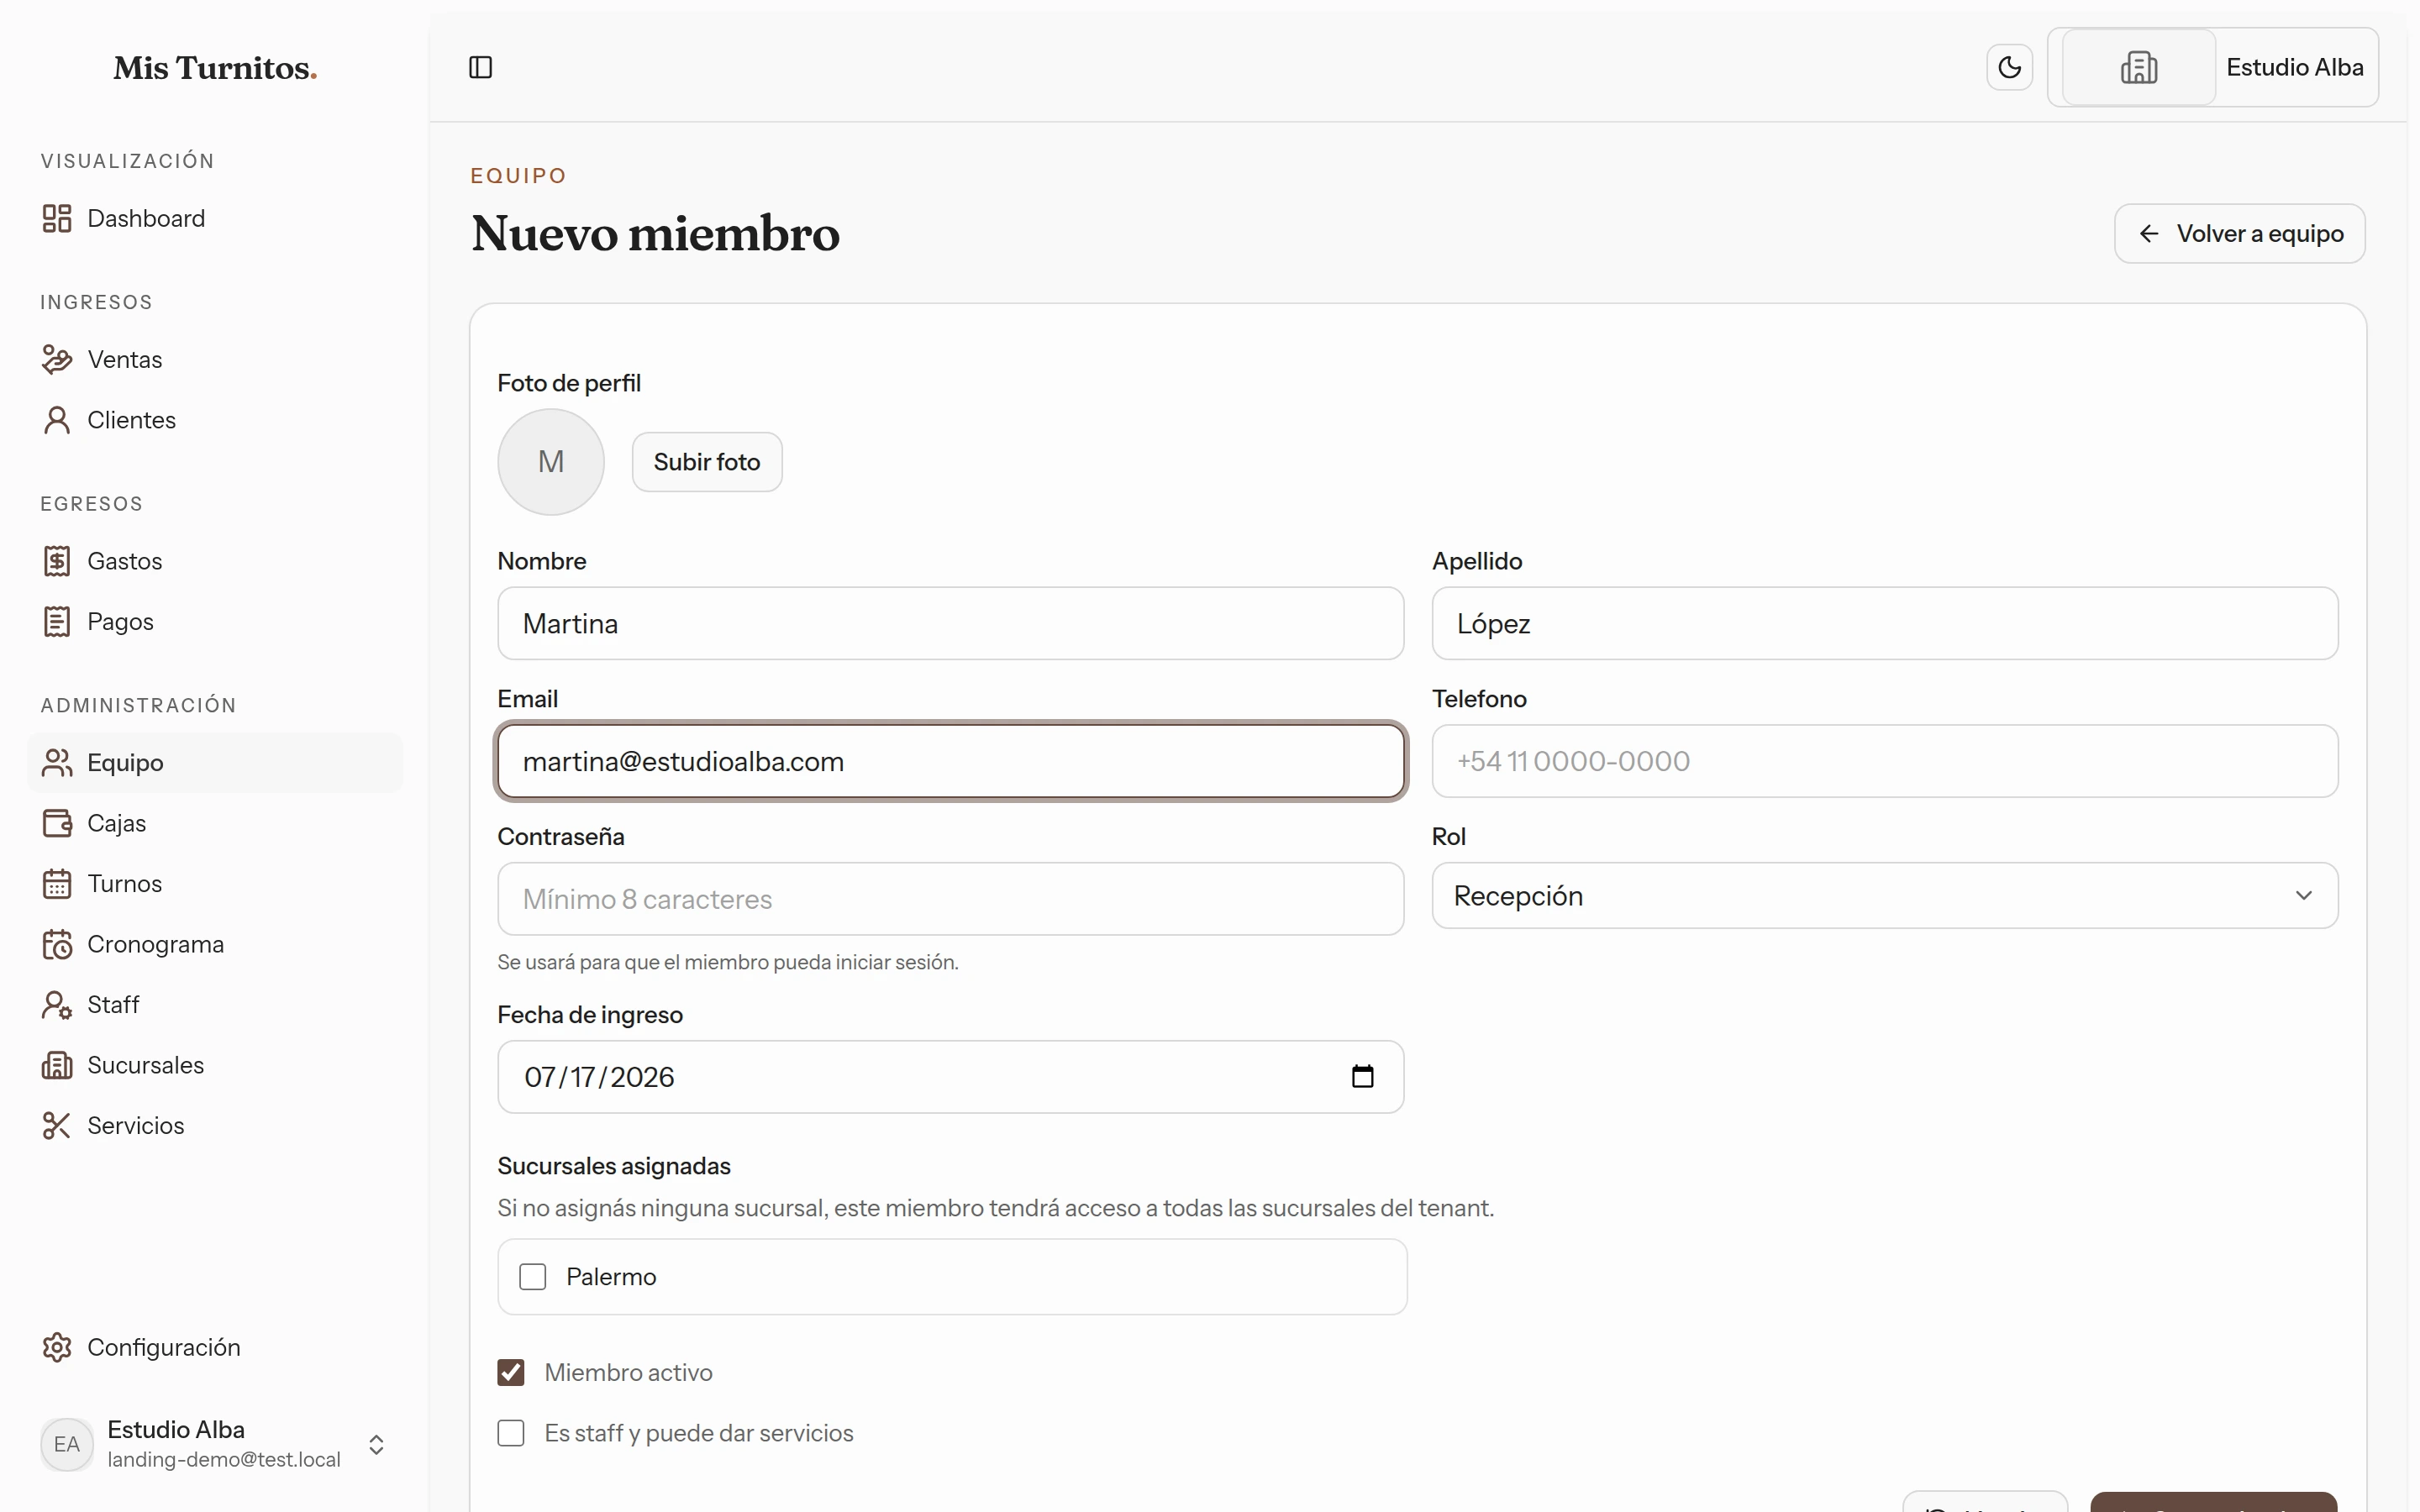The height and width of the screenshot is (1512, 2420).
Task: Click the Turnos calendar icon
Action: pyautogui.click(x=57, y=884)
